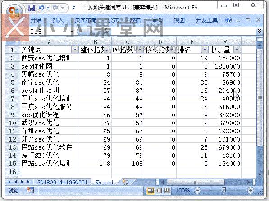Click the macro record icon in status bar

[x=30, y=190]
